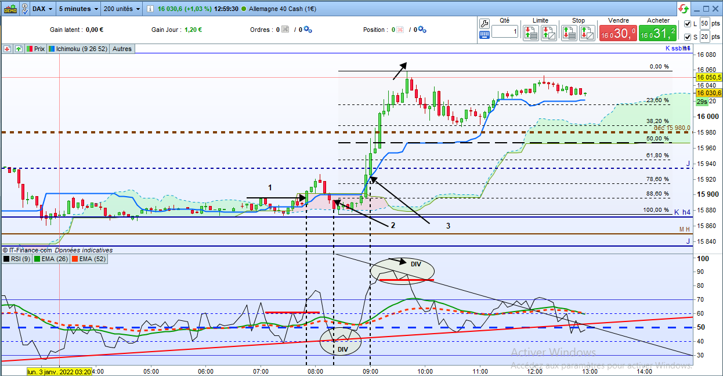Click first Limite order icon
Screen dimensions: 723x376
[530, 33]
